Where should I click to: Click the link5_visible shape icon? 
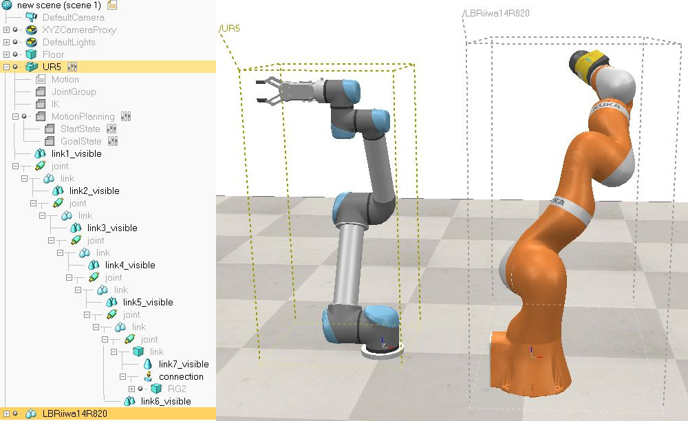tap(111, 302)
